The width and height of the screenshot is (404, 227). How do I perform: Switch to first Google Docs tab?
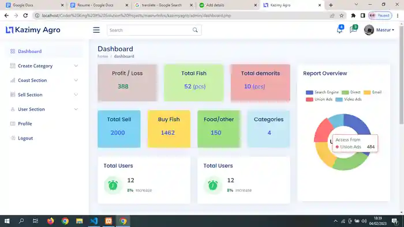point(35,5)
